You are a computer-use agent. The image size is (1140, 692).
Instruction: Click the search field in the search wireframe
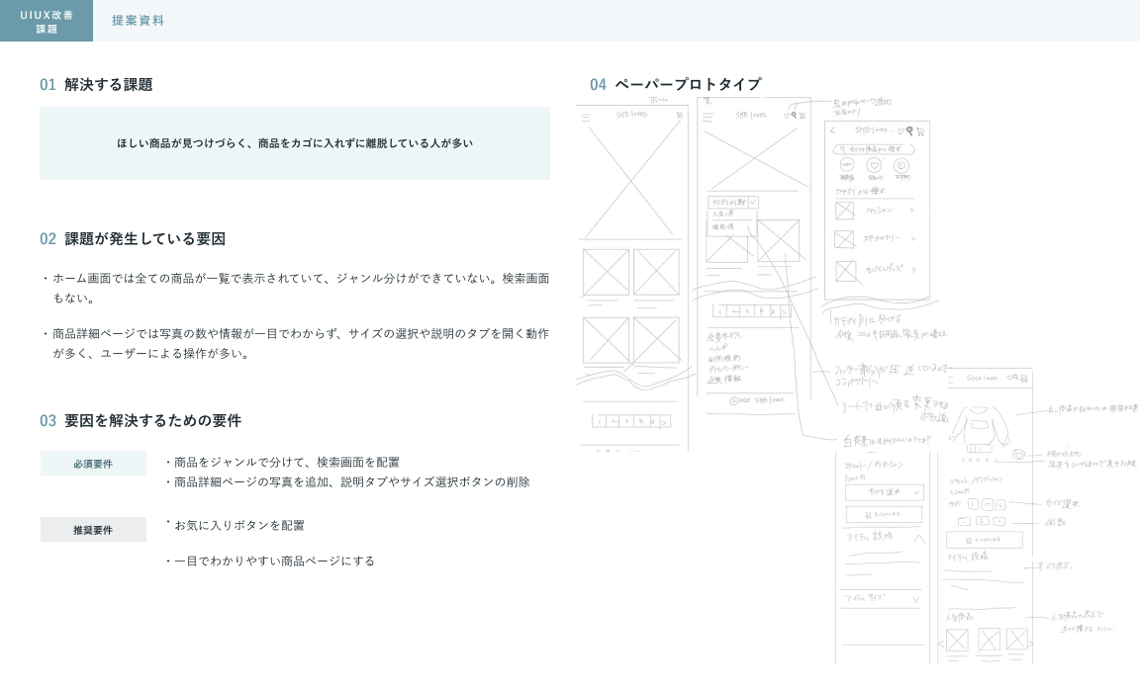[873, 149]
